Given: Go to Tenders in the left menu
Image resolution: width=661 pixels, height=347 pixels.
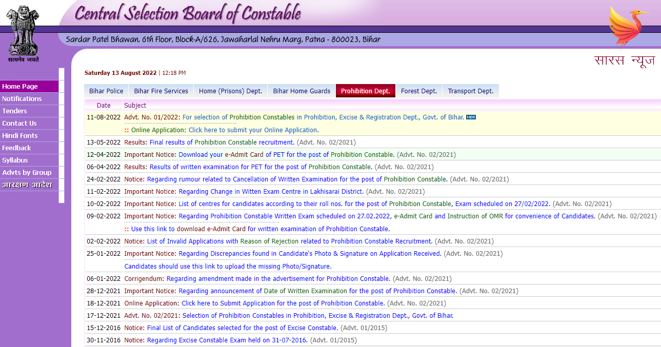Looking at the screenshot, I should click(14, 111).
